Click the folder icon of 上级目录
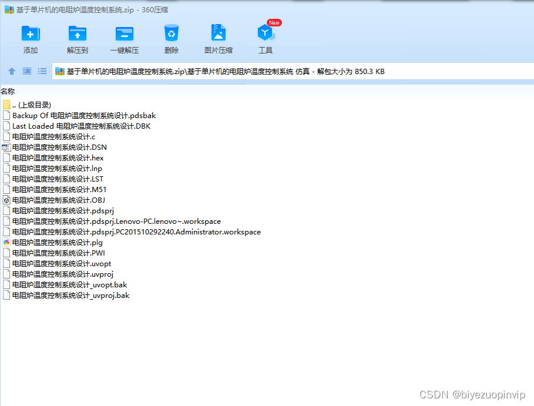The image size is (534, 406). (6, 105)
